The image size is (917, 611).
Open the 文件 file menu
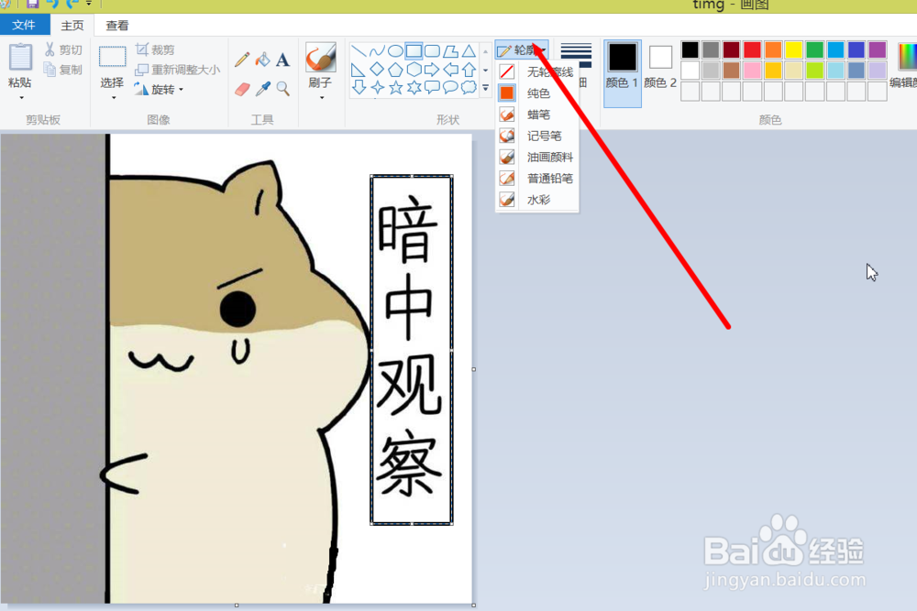click(x=24, y=25)
